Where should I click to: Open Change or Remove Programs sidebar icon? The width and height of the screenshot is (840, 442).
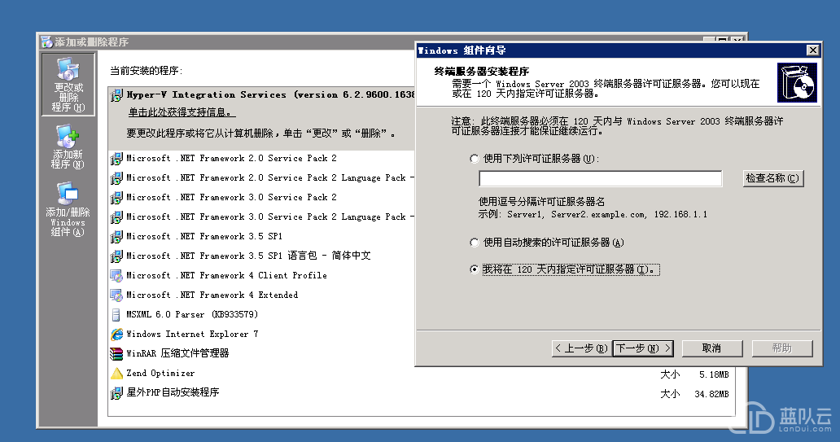click(68, 85)
